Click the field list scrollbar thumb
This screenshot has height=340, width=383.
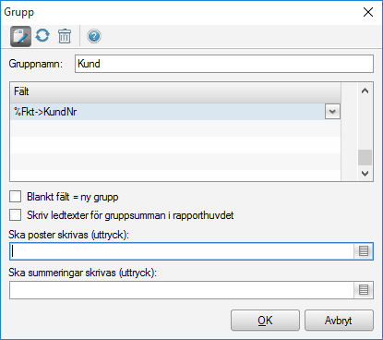point(365,157)
